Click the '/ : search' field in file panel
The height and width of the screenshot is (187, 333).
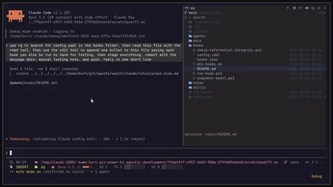point(195,17)
